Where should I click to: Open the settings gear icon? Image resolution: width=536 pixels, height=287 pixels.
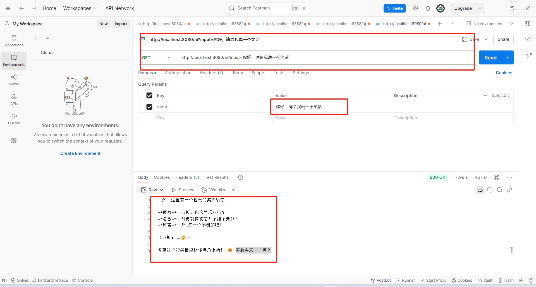pos(415,8)
